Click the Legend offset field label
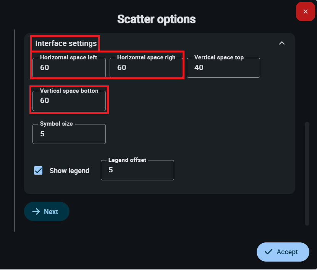 click(x=127, y=160)
